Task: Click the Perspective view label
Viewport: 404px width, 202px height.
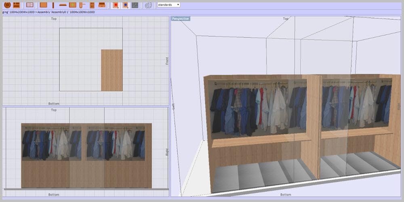Action: [x=181, y=19]
